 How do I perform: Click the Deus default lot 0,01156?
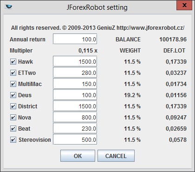pos(176,95)
